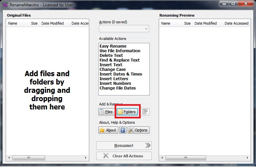The image size is (256, 167).
Task: Select Insert Numbers action
Action: pyautogui.click(x=115, y=83)
